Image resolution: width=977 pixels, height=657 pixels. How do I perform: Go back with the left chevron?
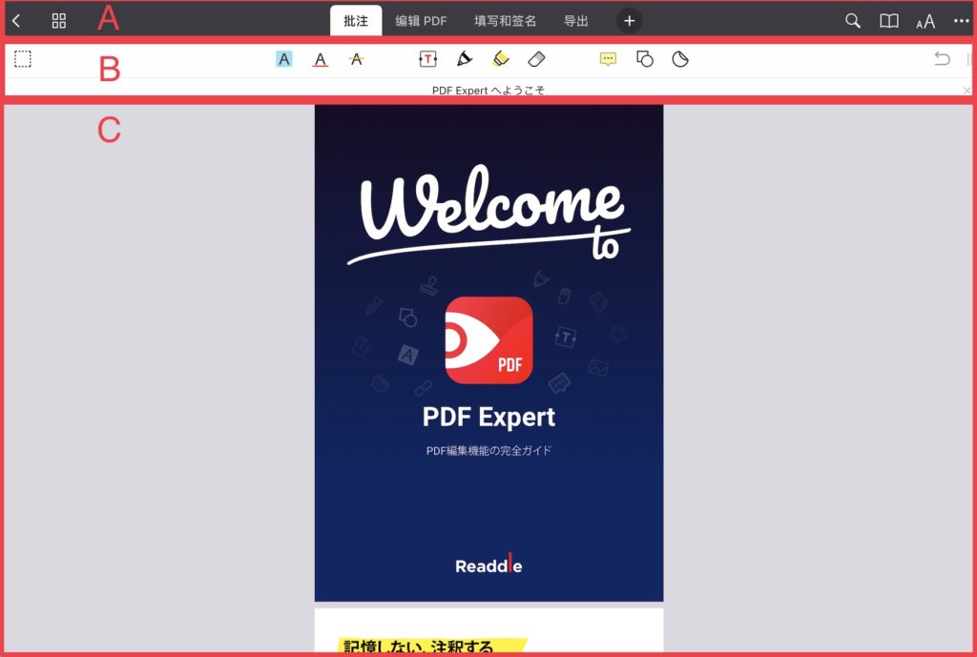(x=17, y=21)
